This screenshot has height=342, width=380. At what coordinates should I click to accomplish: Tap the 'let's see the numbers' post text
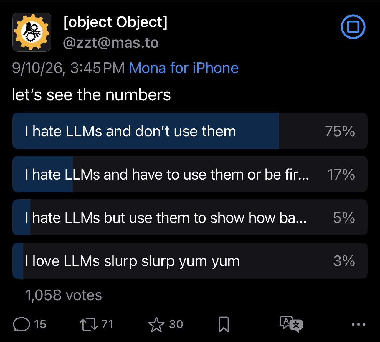point(91,95)
